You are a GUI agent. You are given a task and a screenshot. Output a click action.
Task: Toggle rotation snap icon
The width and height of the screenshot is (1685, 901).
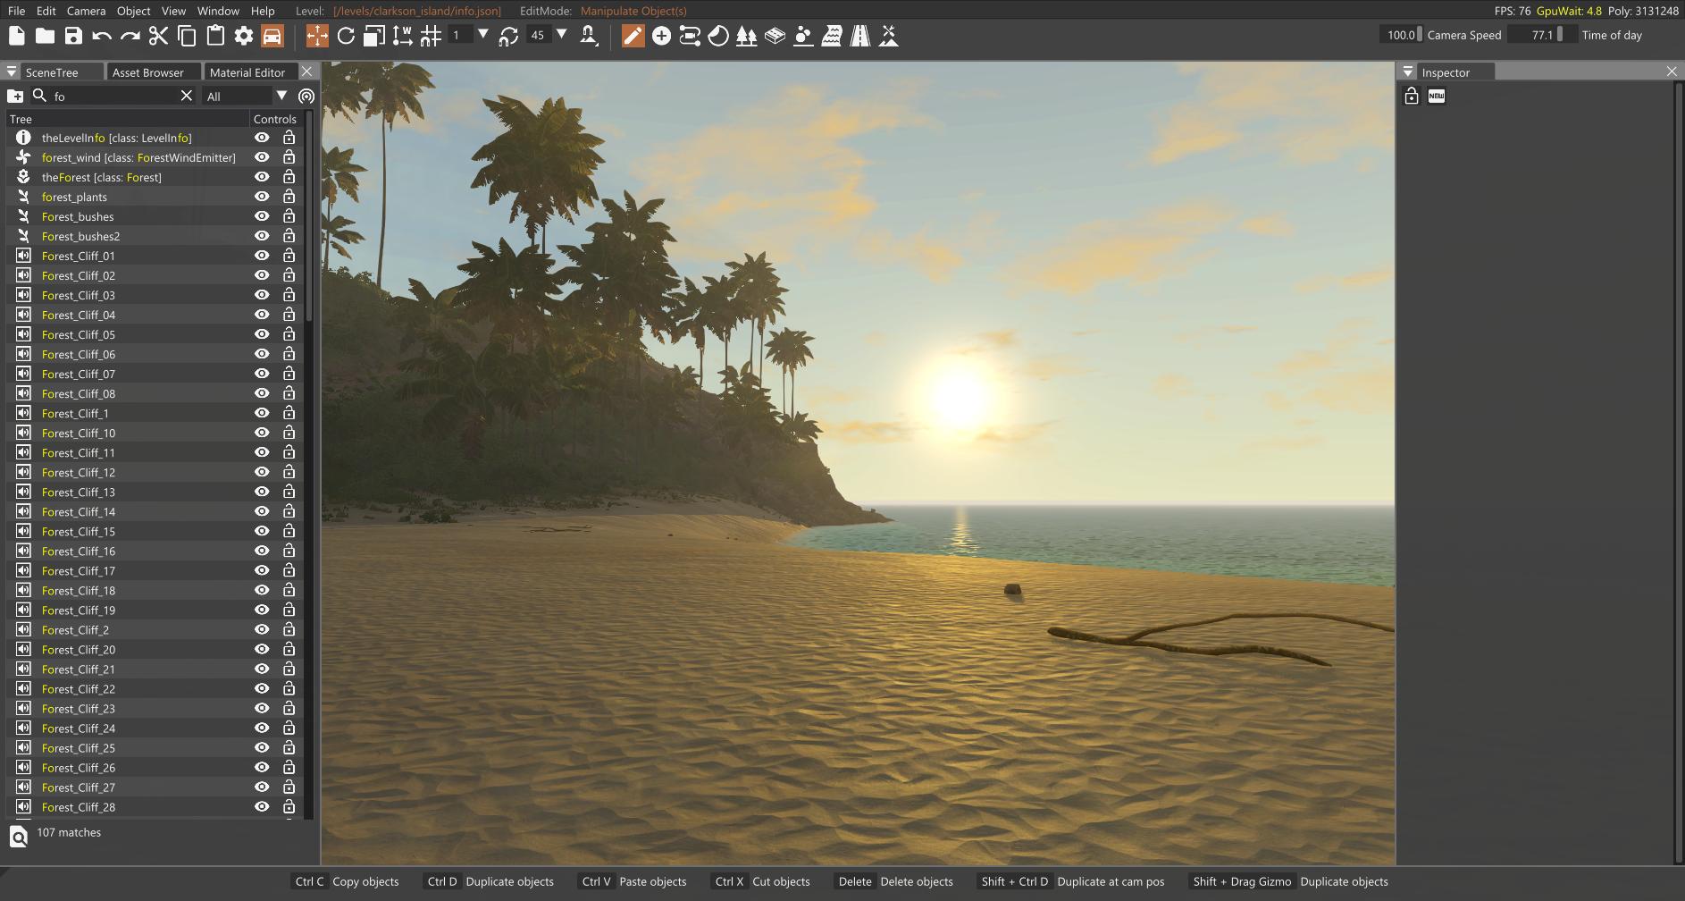click(x=508, y=36)
